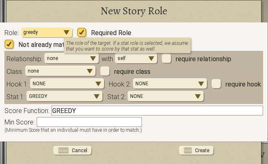Tick the require hook checkbox

[x=217, y=84]
